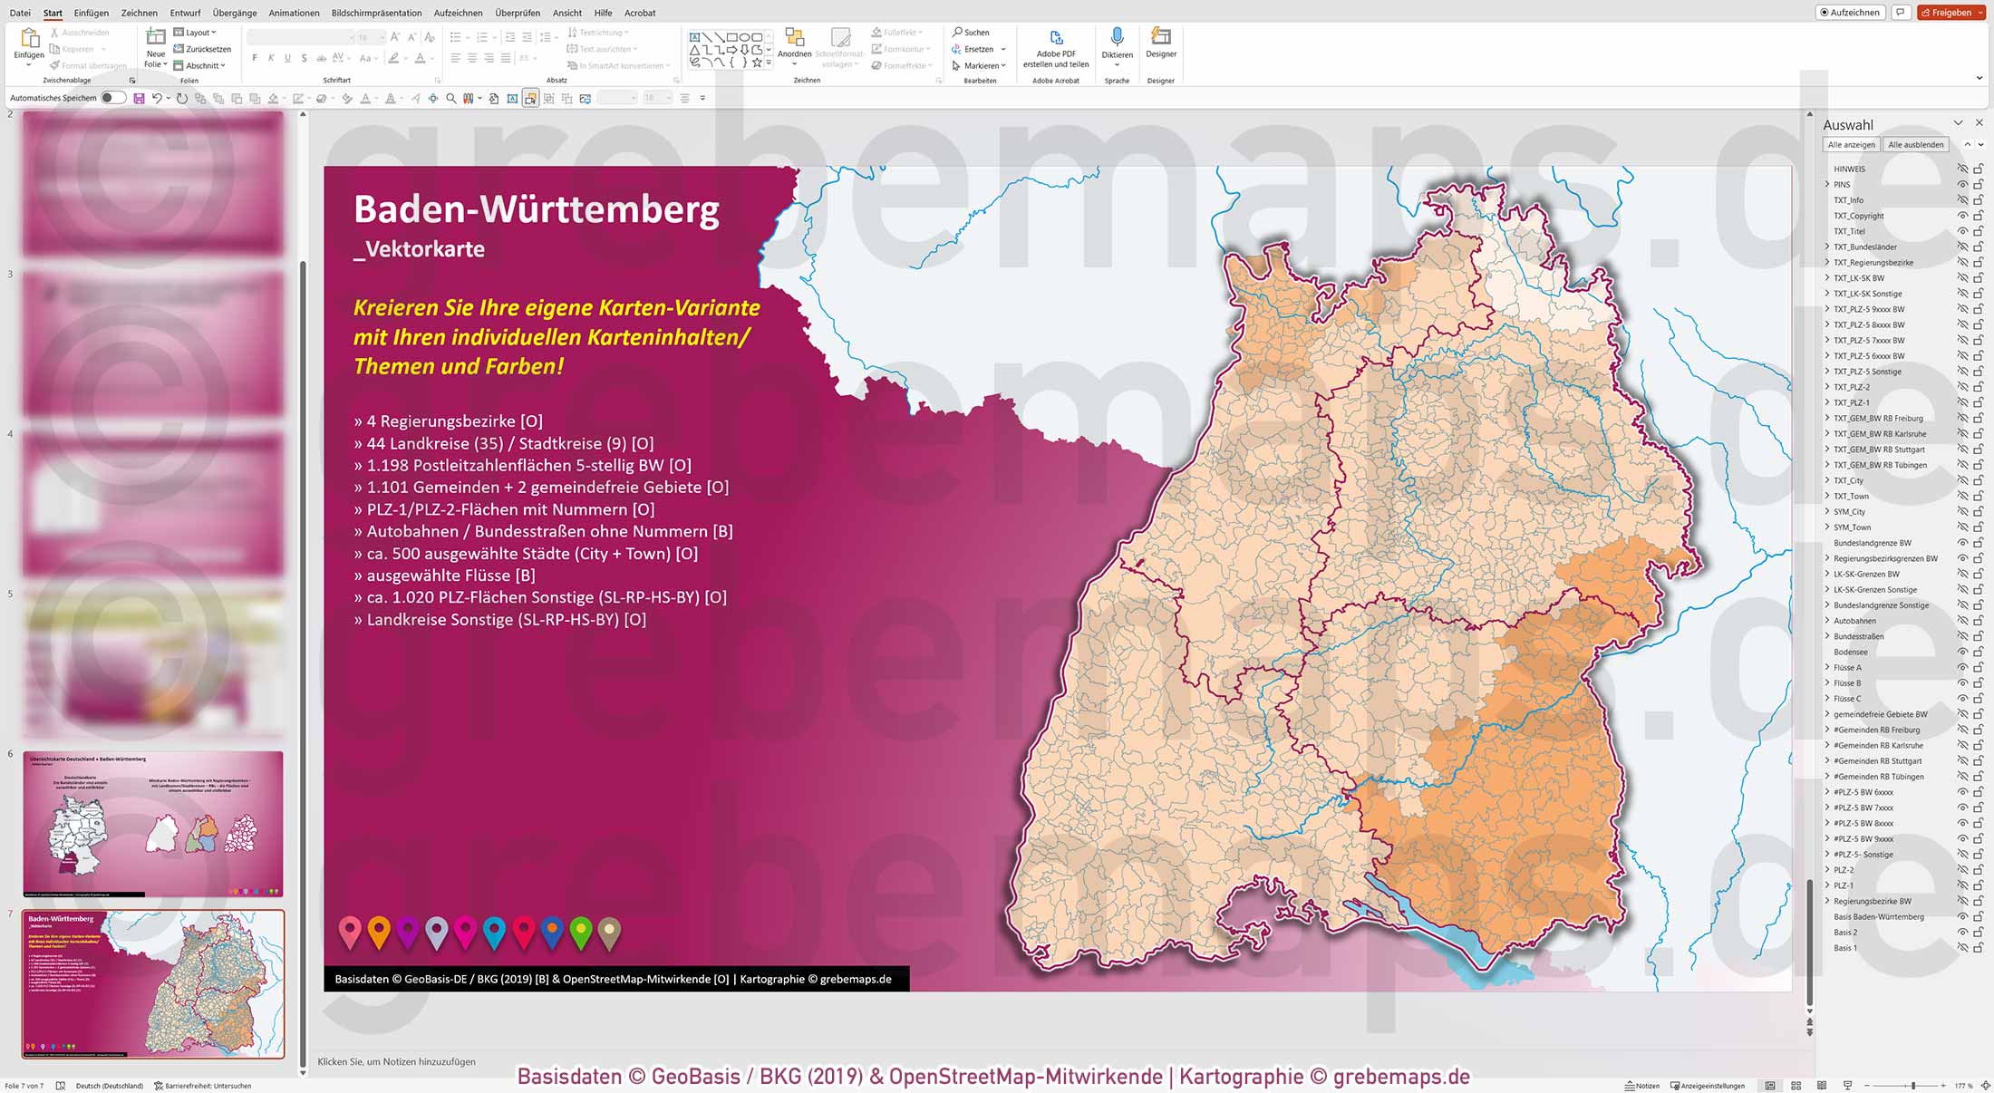
Task: Select the Suchen magnifier icon
Action: [957, 32]
